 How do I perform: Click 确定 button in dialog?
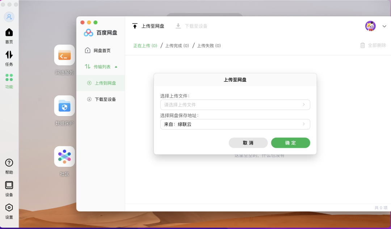tap(290, 143)
